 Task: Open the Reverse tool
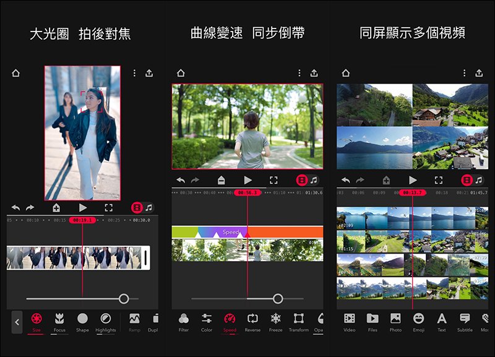[252, 320]
